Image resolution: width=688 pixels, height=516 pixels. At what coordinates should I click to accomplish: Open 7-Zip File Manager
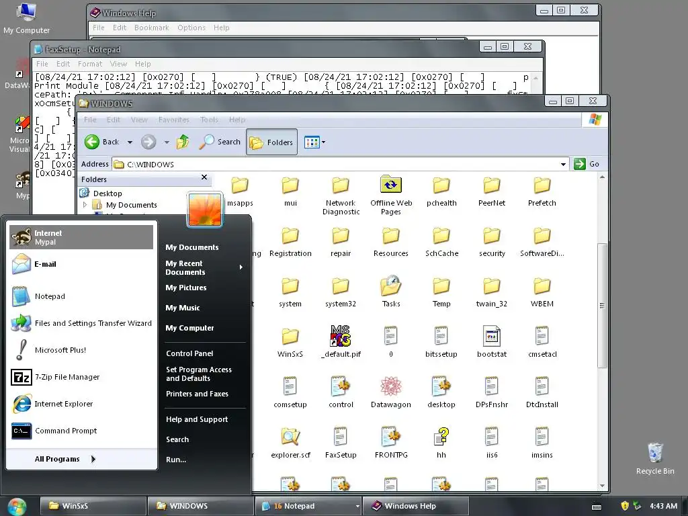click(x=81, y=377)
